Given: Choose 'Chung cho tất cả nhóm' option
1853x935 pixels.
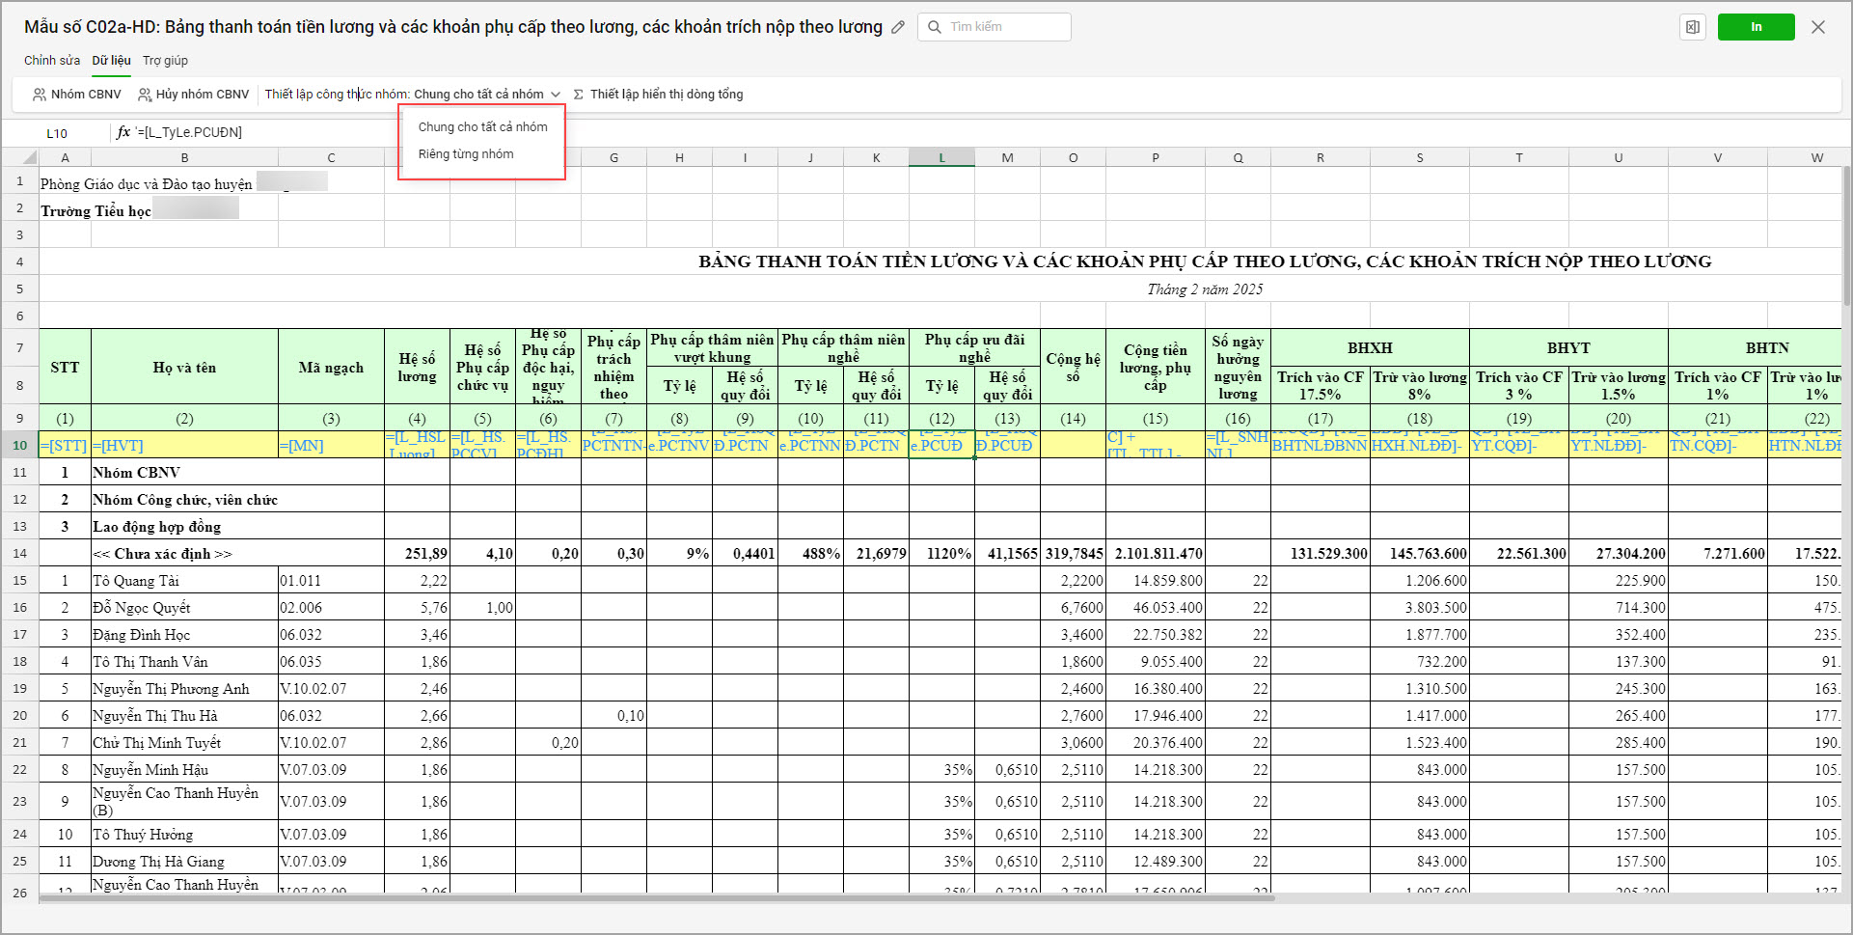Looking at the screenshot, I should click(x=482, y=127).
